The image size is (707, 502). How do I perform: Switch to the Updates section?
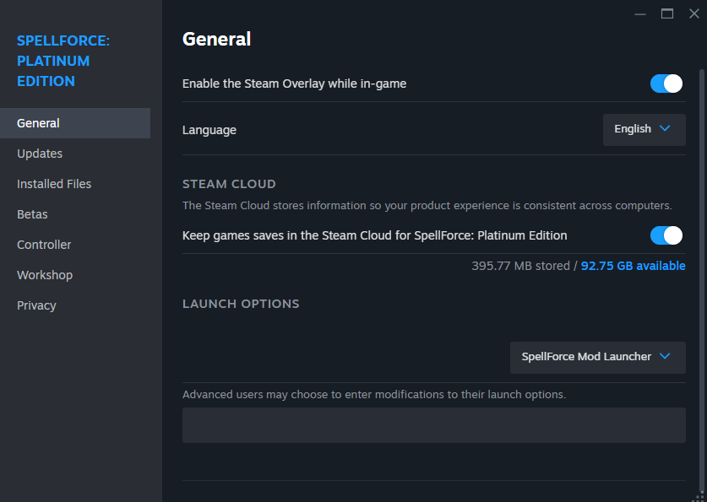pyautogui.click(x=40, y=154)
